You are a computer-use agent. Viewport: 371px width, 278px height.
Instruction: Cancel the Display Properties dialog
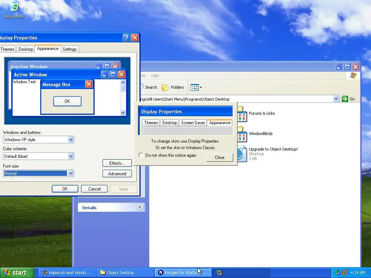[x=95, y=189]
